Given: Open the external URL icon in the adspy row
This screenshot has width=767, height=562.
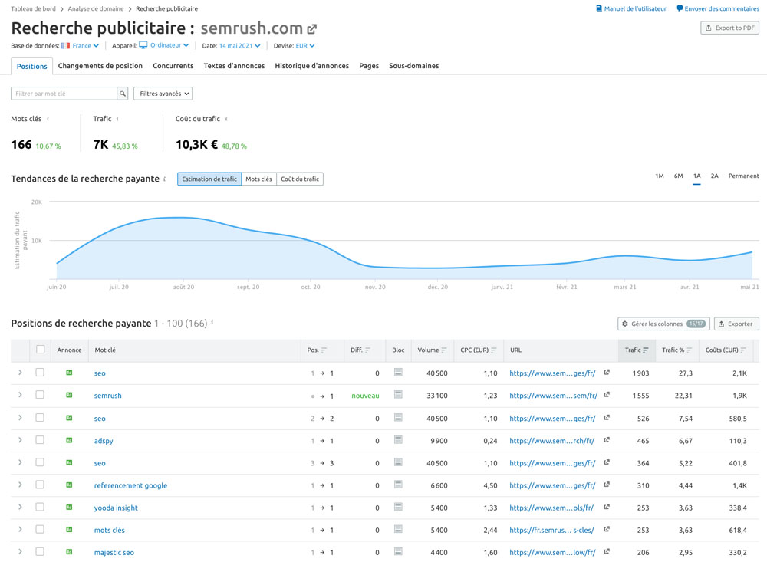Looking at the screenshot, I should 607,440.
